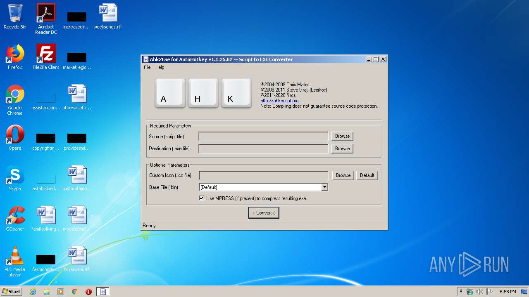Browse for the Destination .exe file

point(342,148)
